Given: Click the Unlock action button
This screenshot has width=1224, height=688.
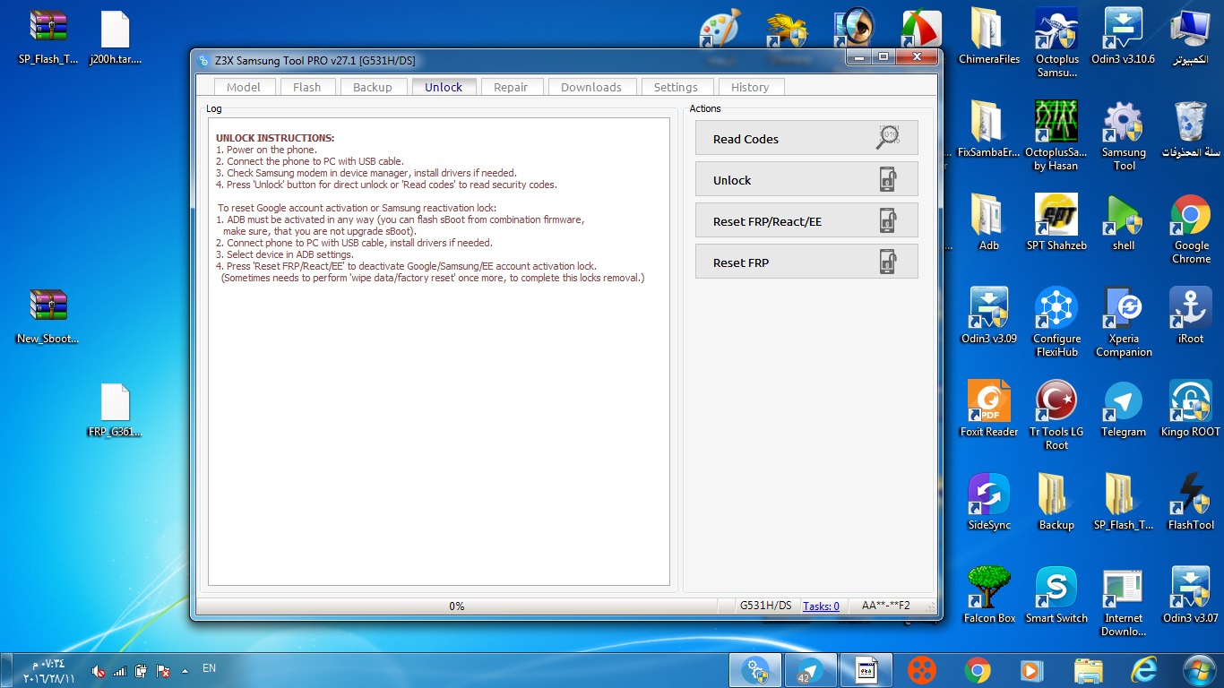Looking at the screenshot, I should (806, 179).
